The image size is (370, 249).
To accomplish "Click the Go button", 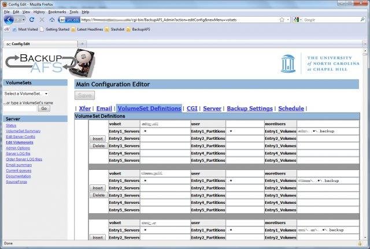I will (x=44, y=109).
